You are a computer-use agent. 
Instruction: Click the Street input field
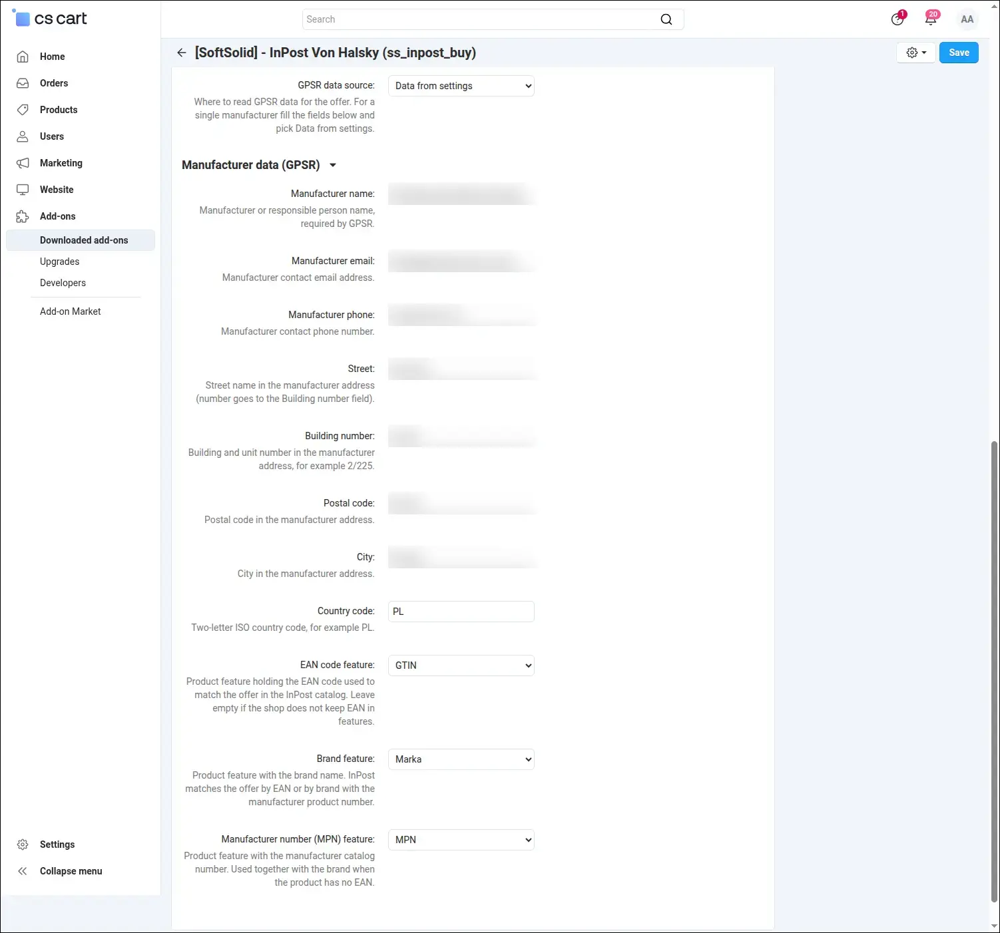click(461, 369)
